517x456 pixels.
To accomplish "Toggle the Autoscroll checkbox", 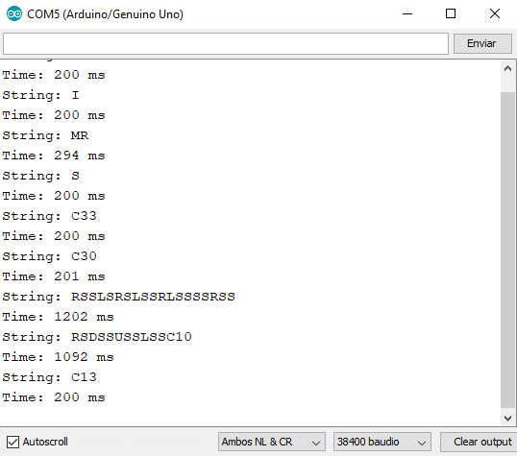I will coord(12,442).
